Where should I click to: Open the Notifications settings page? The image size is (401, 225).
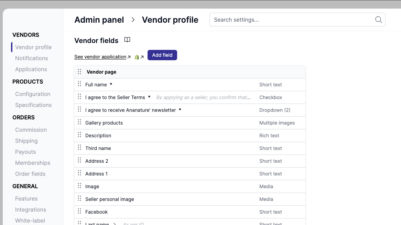pos(31,58)
